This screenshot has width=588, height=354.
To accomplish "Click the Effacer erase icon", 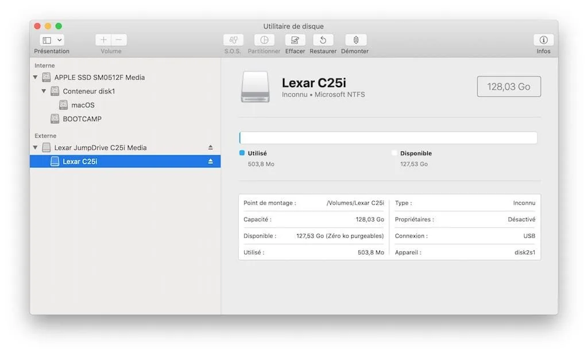I will tap(295, 41).
